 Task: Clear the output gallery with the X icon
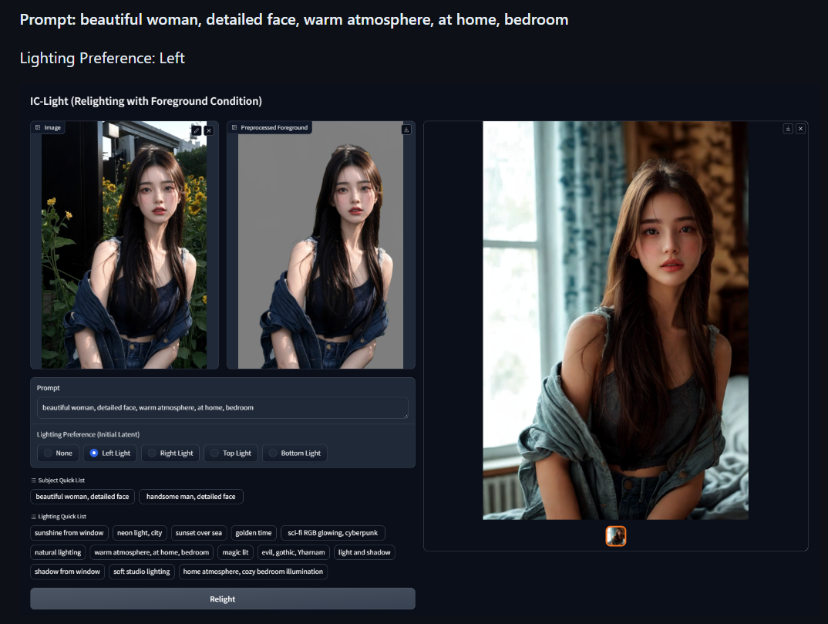coord(800,128)
